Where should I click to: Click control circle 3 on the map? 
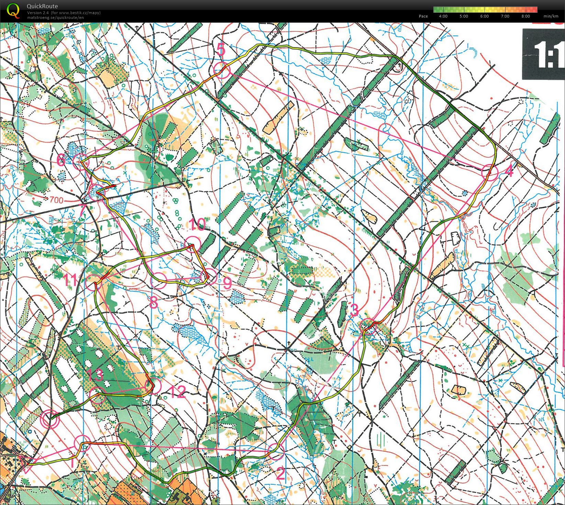point(368,326)
